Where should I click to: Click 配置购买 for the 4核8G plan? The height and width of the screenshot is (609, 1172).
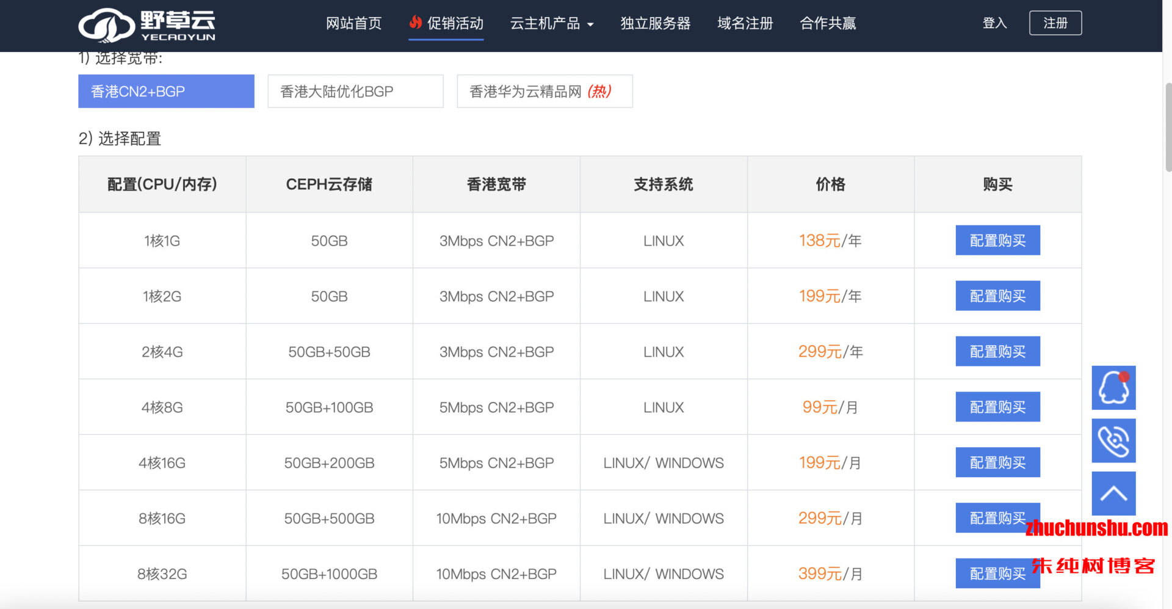pyautogui.click(x=997, y=407)
